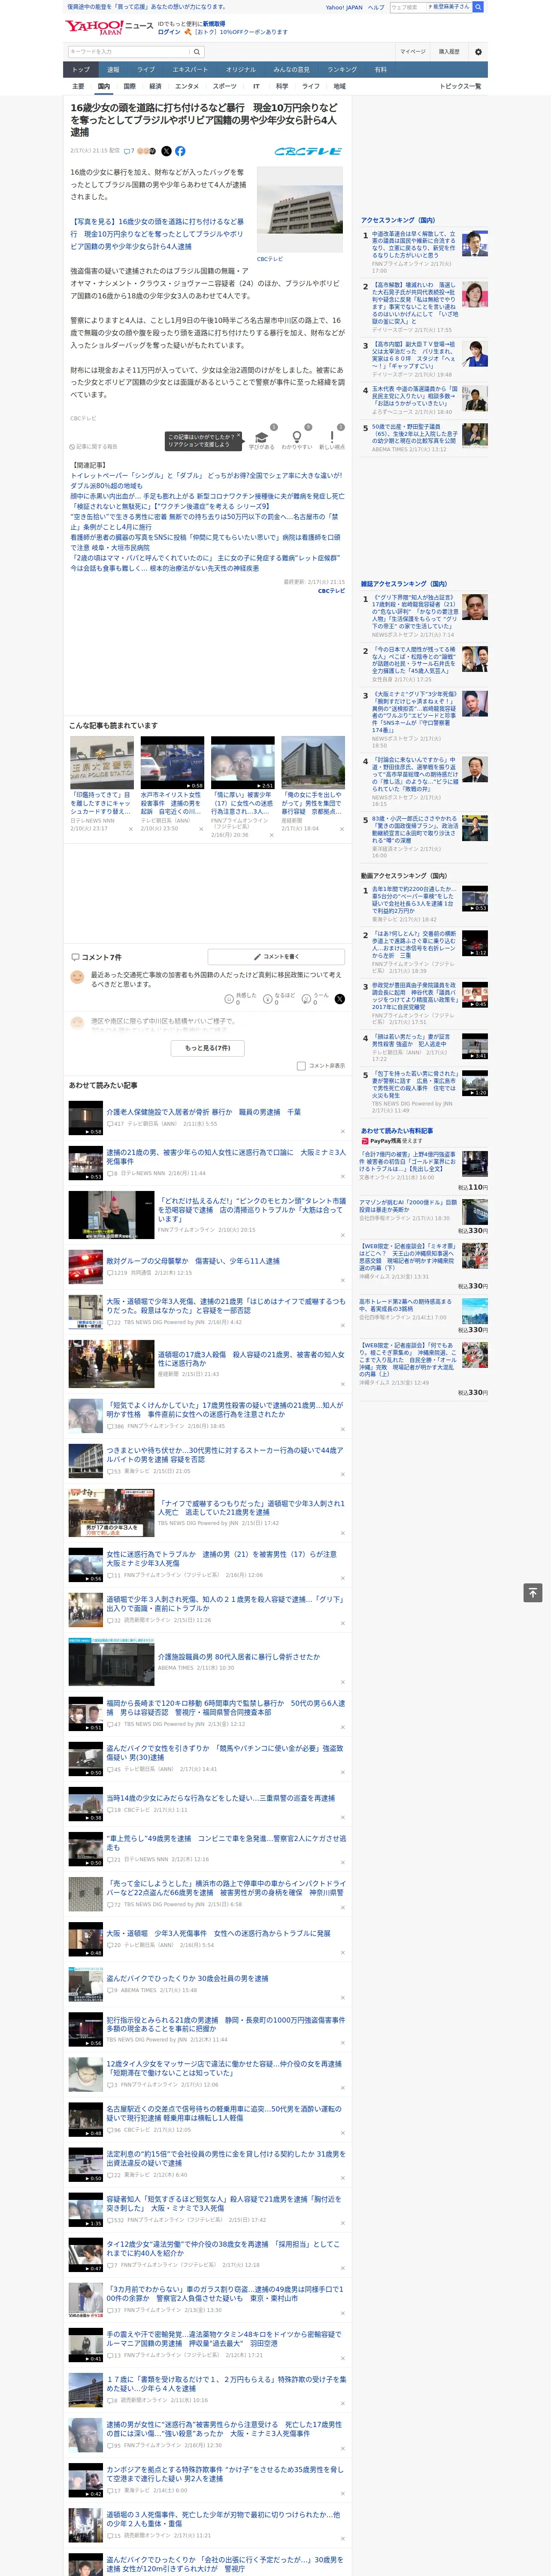This screenshot has height=2576, width=551.
Task: Open 道頓堀の17歳3人殺傷 article link
Action: 251,1359
